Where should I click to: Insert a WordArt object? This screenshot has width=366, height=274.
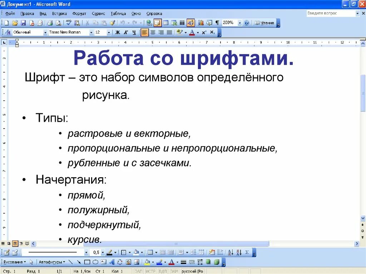(x=112, y=262)
